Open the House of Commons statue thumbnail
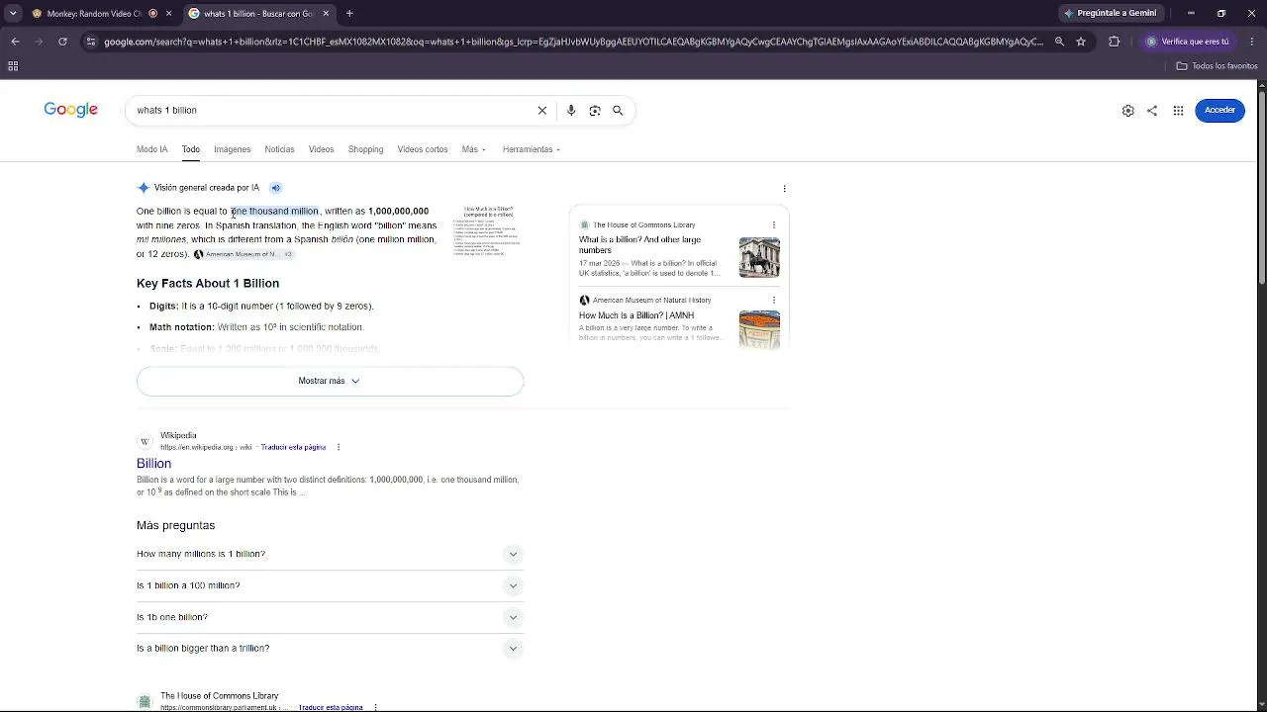The image size is (1267, 712). tap(759, 257)
